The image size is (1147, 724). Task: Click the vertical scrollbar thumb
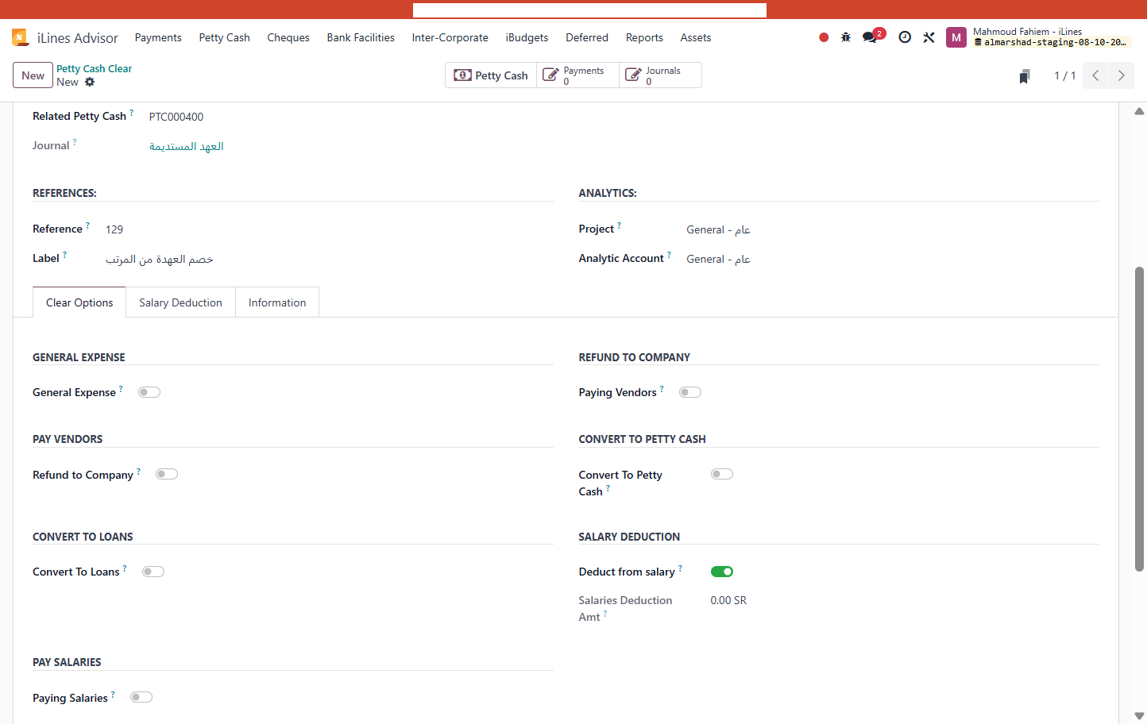[1139, 418]
